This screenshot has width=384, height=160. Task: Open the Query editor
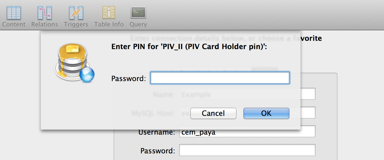pos(138,17)
